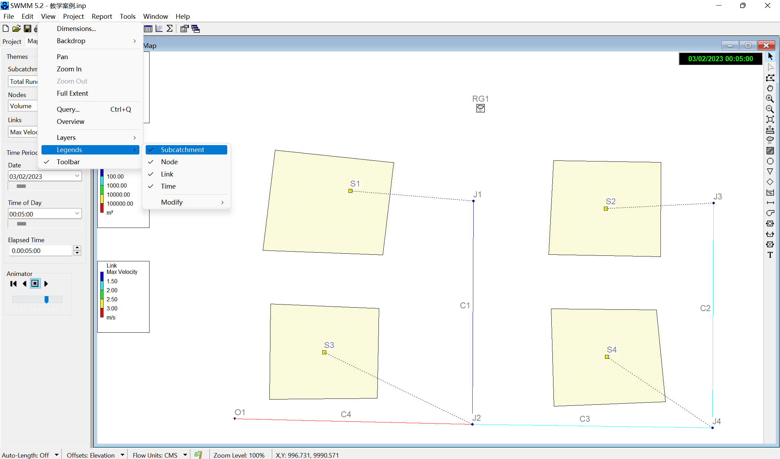Viewport: 780px width, 459px height.
Task: Select the rain gage tool icon
Action: [770, 140]
